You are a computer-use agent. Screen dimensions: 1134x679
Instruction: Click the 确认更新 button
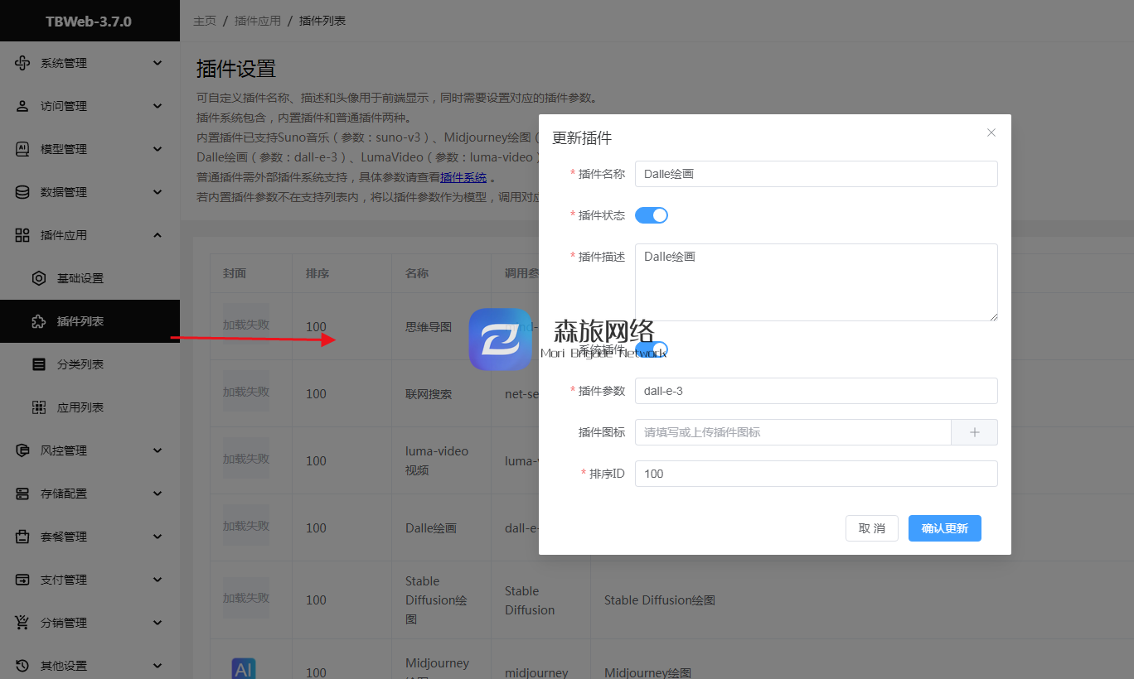click(x=945, y=528)
